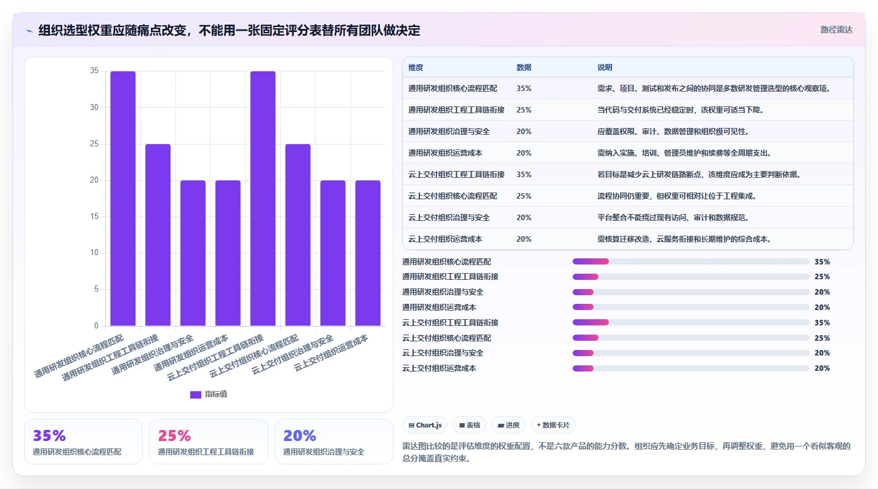Viewport: 878px width, 489px height.
Task: Open the 35% 通用研发组织核心流程匹配 data card
Action: pos(83,442)
